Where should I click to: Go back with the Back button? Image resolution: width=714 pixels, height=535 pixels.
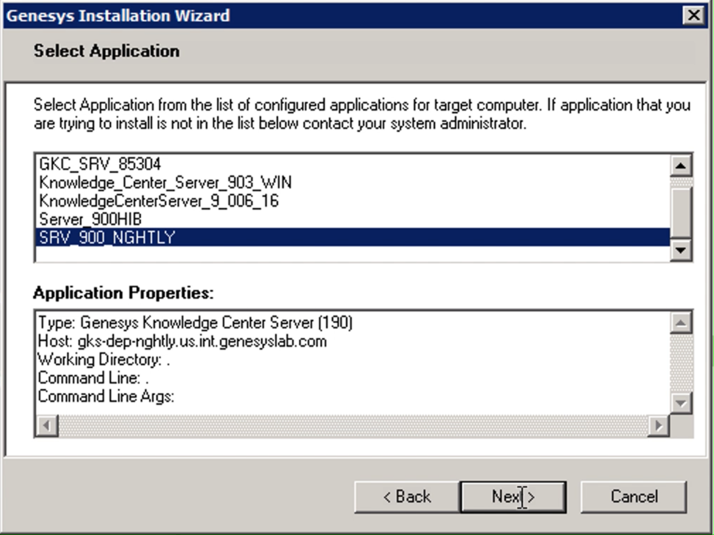[406, 497]
